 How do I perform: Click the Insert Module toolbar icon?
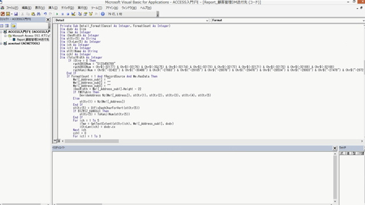click(x=8, y=14)
